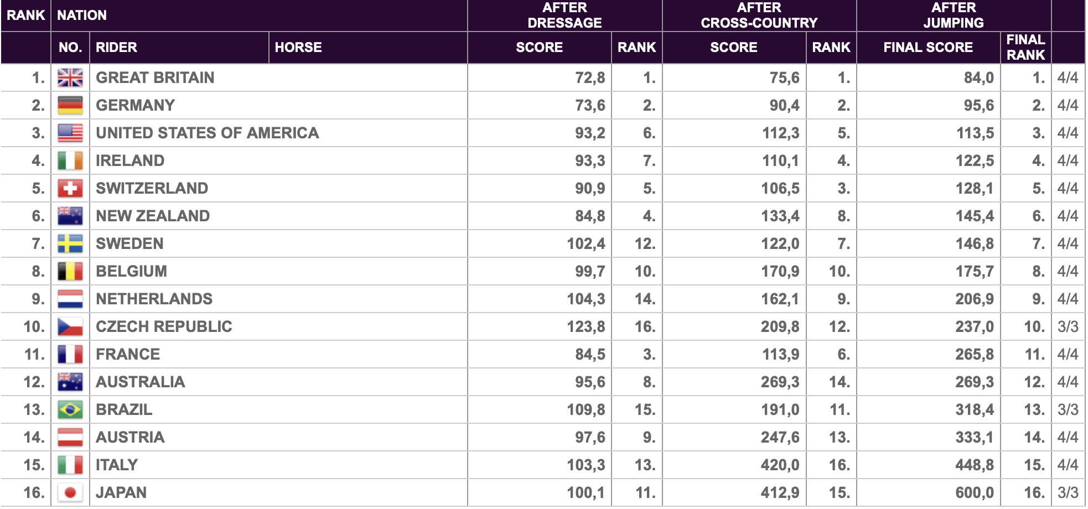Click the Brazil flag icon

click(70, 410)
